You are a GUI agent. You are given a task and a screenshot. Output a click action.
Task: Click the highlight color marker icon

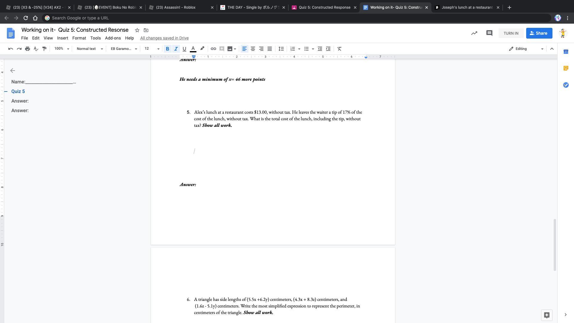pyautogui.click(x=202, y=49)
